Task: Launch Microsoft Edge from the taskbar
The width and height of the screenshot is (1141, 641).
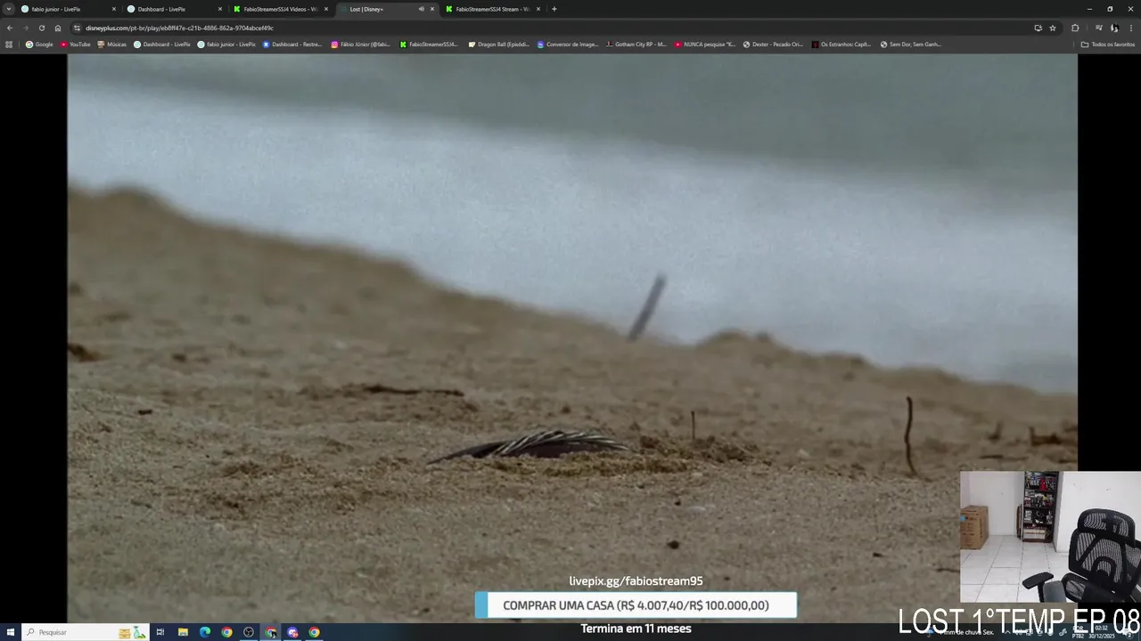Action: click(205, 632)
